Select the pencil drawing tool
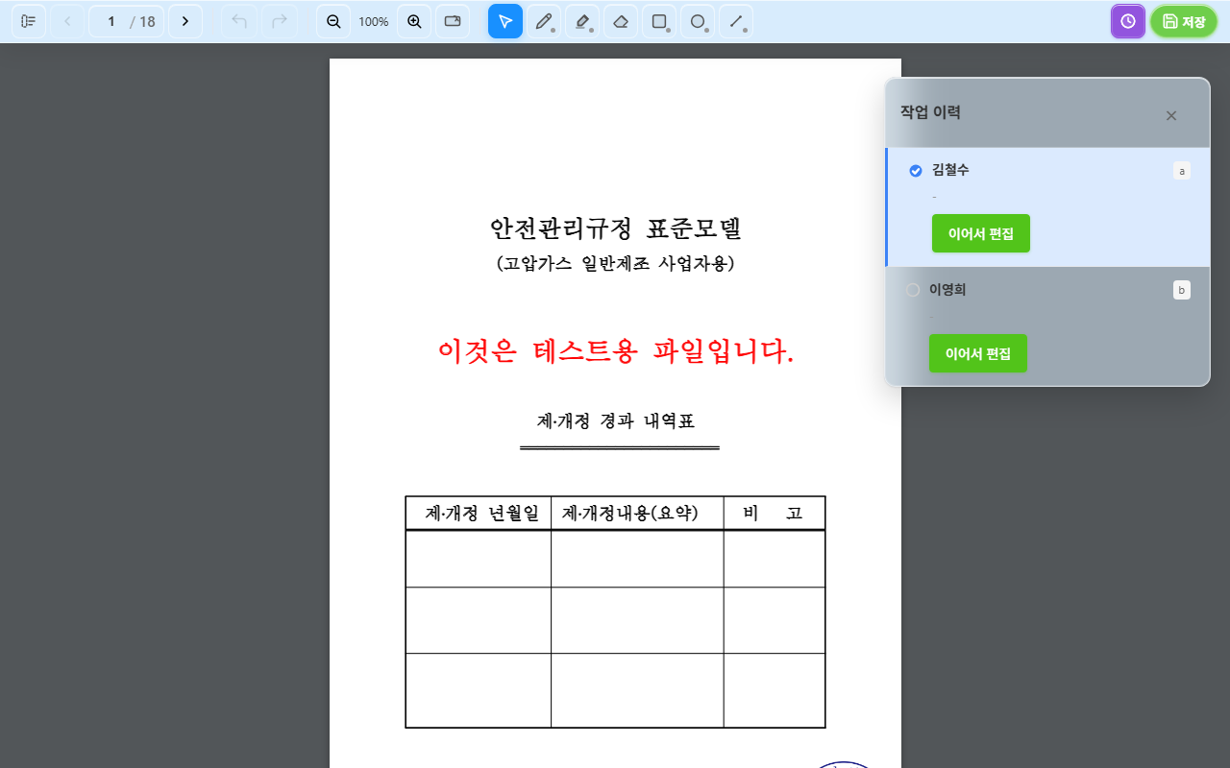This screenshot has width=1230, height=768. pos(544,21)
